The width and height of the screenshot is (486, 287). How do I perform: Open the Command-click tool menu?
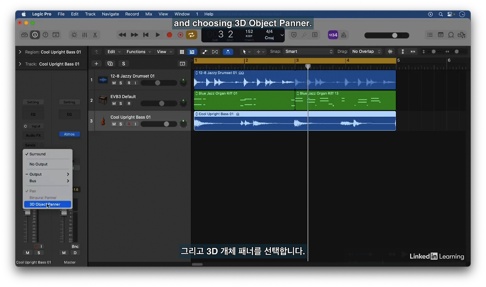pyautogui.click(x=260, y=52)
